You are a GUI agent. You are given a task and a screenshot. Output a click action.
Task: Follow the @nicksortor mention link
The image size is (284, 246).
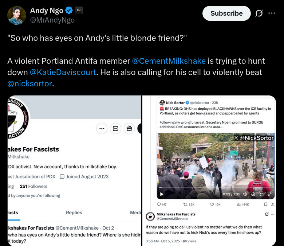coord(29,83)
